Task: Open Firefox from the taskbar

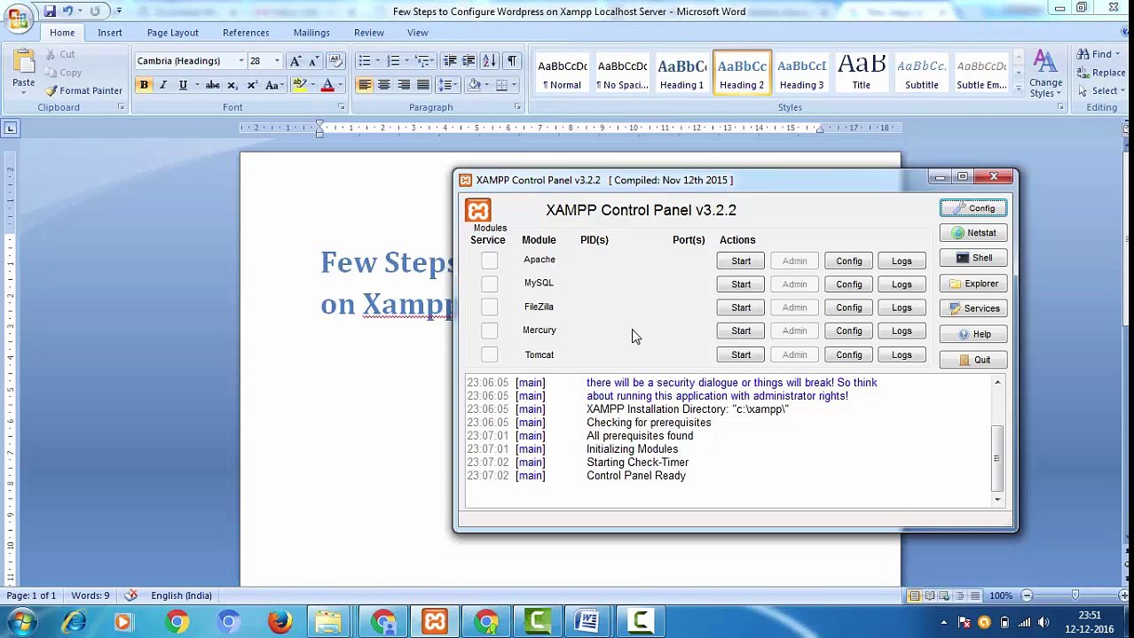Action: 280,622
